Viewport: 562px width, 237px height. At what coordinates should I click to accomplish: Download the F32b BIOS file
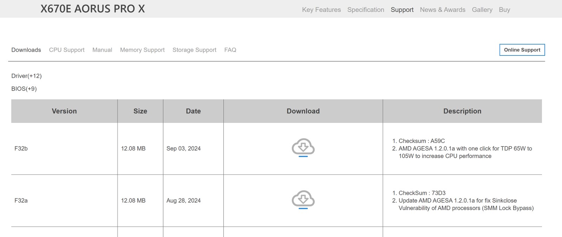point(303,148)
